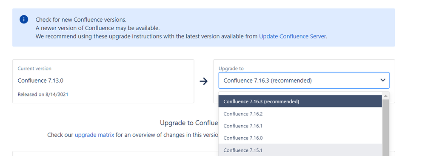Viewport: 425px width, 156px height.
Task: Click the right arrow between version boxes
Action: [x=203, y=81]
